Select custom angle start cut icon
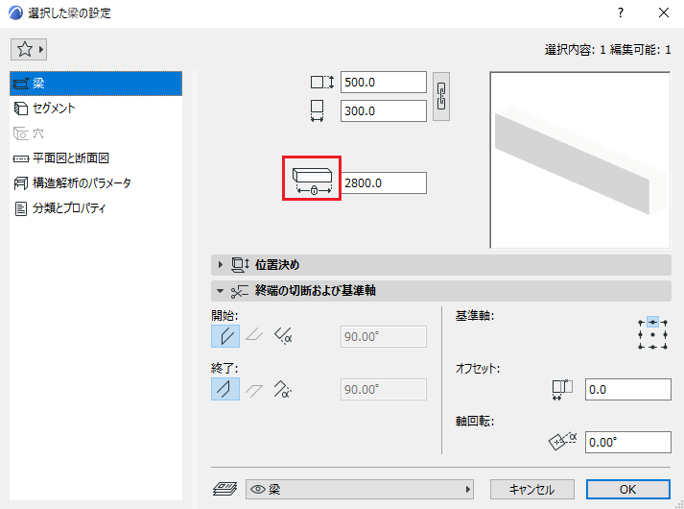The height and width of the screenshot is (509, 684). point(283,336)
